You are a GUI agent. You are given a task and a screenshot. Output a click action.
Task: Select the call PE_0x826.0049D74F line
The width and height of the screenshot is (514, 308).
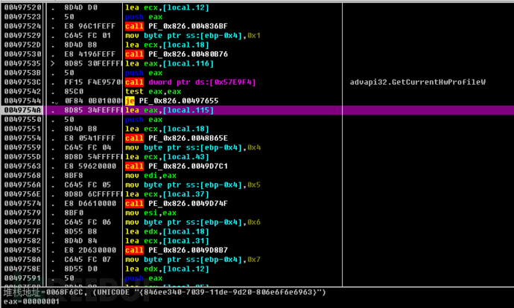click(x=177, y=204)
